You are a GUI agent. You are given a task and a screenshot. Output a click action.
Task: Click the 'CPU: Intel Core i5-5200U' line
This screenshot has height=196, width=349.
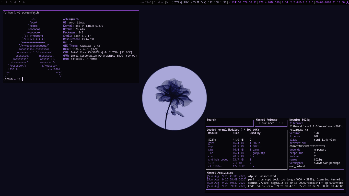point(98,52)
